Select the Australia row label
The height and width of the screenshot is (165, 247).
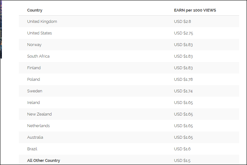click(35, 137)
